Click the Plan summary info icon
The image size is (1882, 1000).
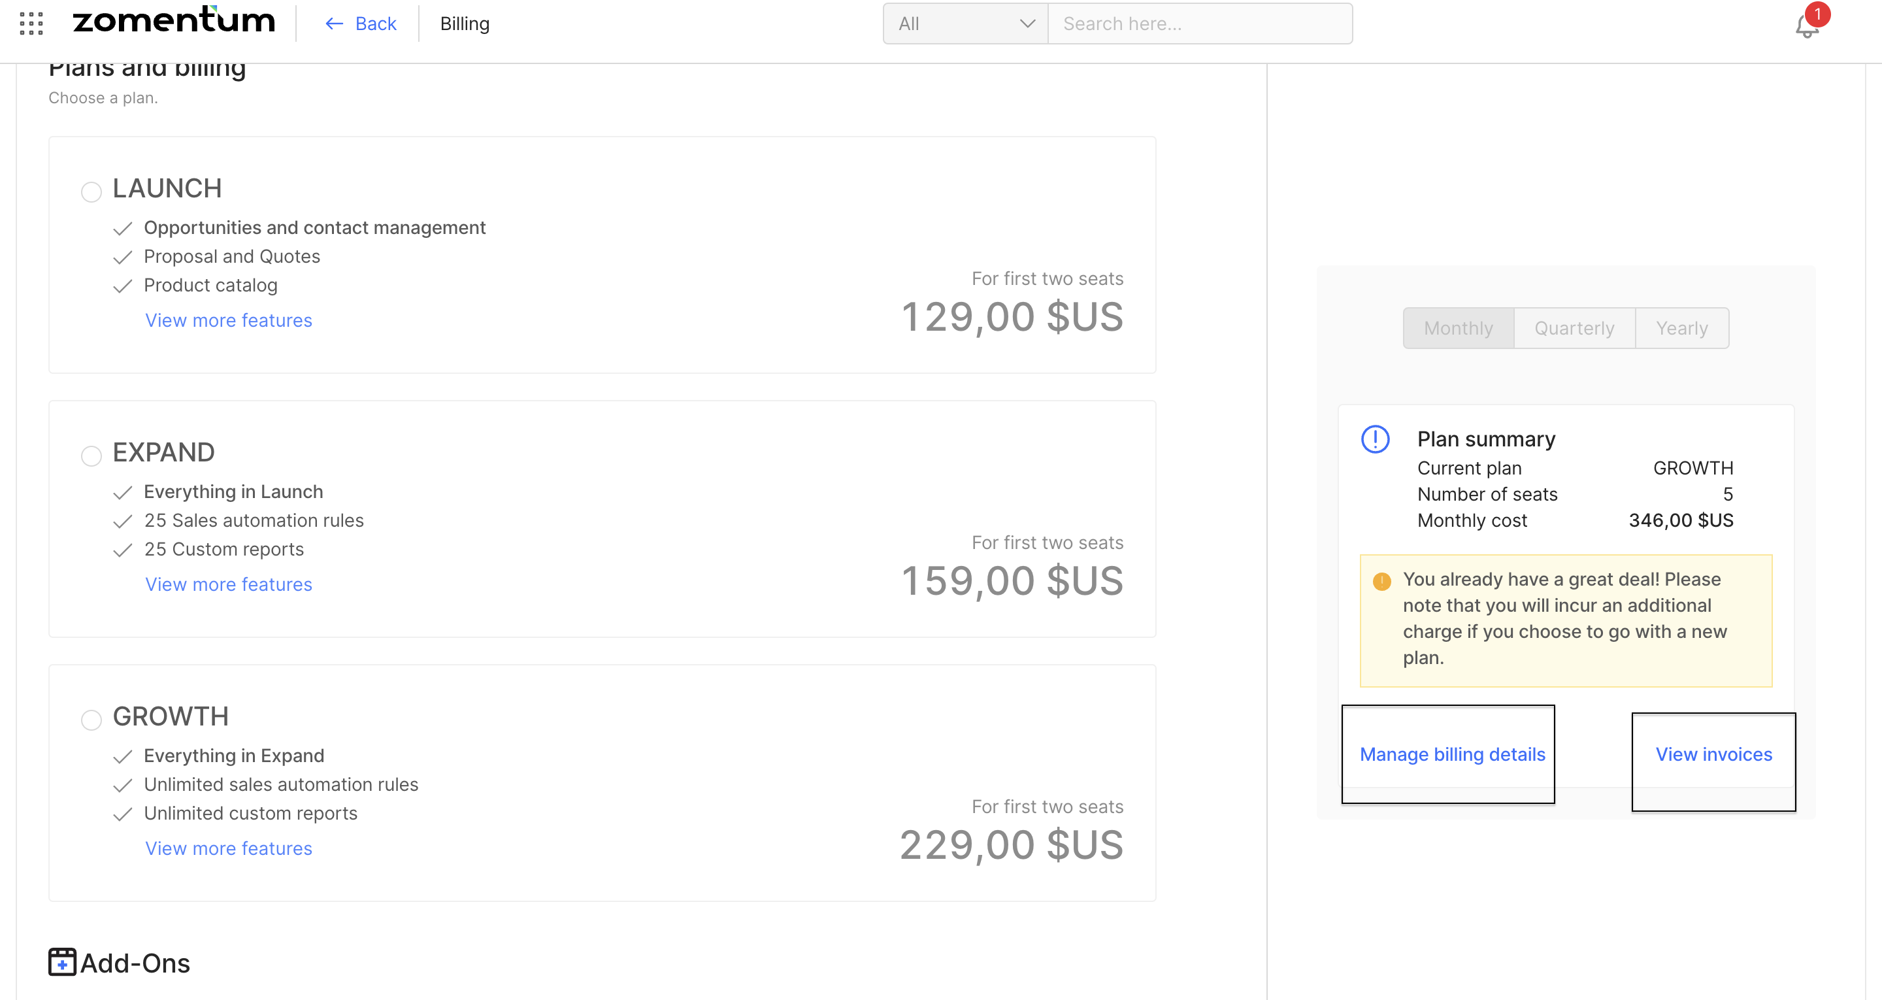click(1375, 439)
